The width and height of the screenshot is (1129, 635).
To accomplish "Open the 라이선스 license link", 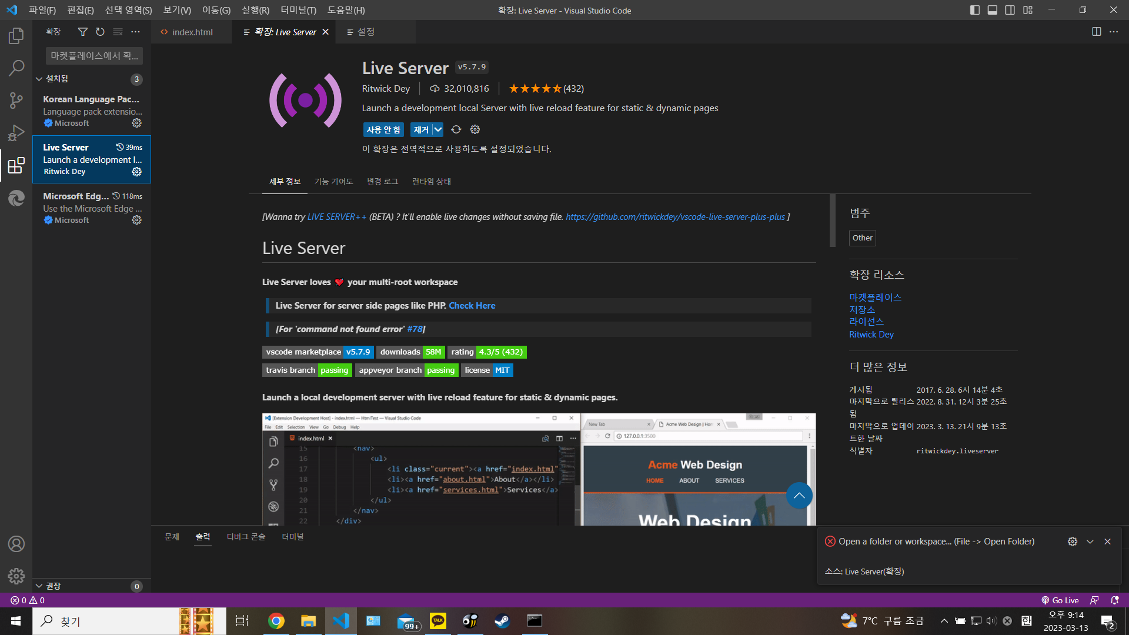I will pyautogui.click(x=867, y=322).
